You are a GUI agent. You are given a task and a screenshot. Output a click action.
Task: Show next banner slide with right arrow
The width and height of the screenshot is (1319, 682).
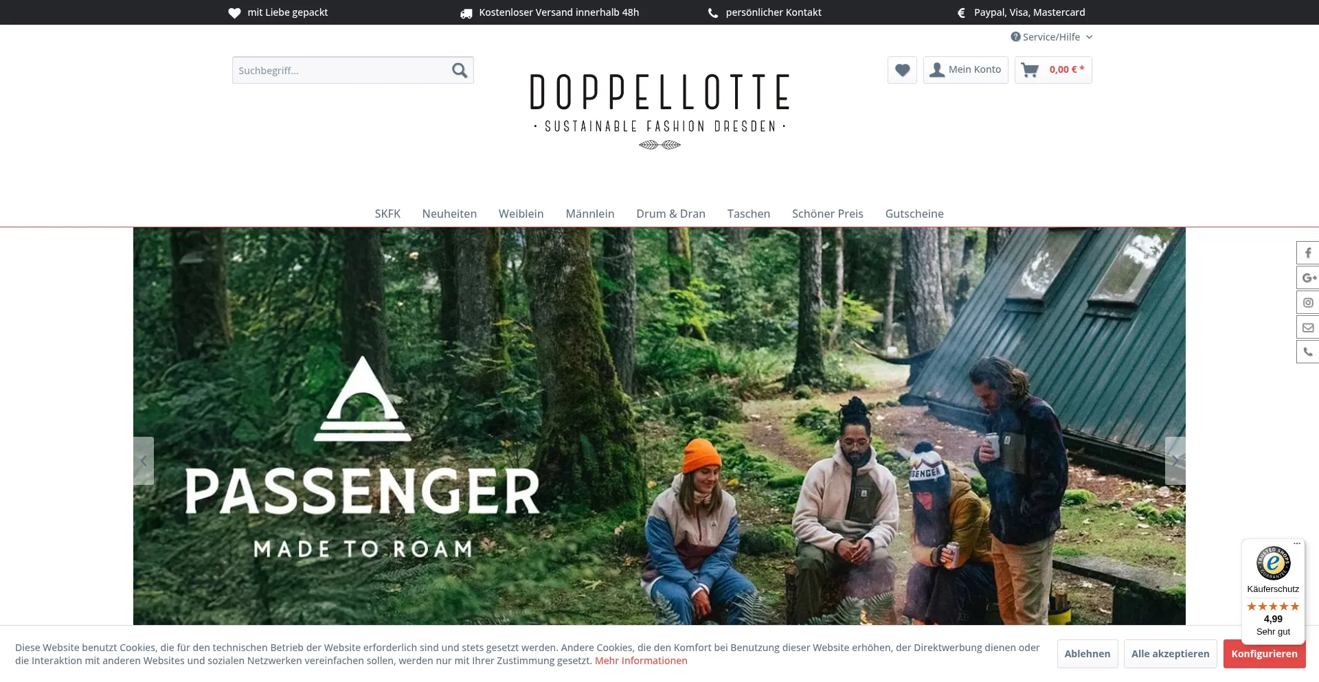pyautogui.click(x=1175, y=461)
